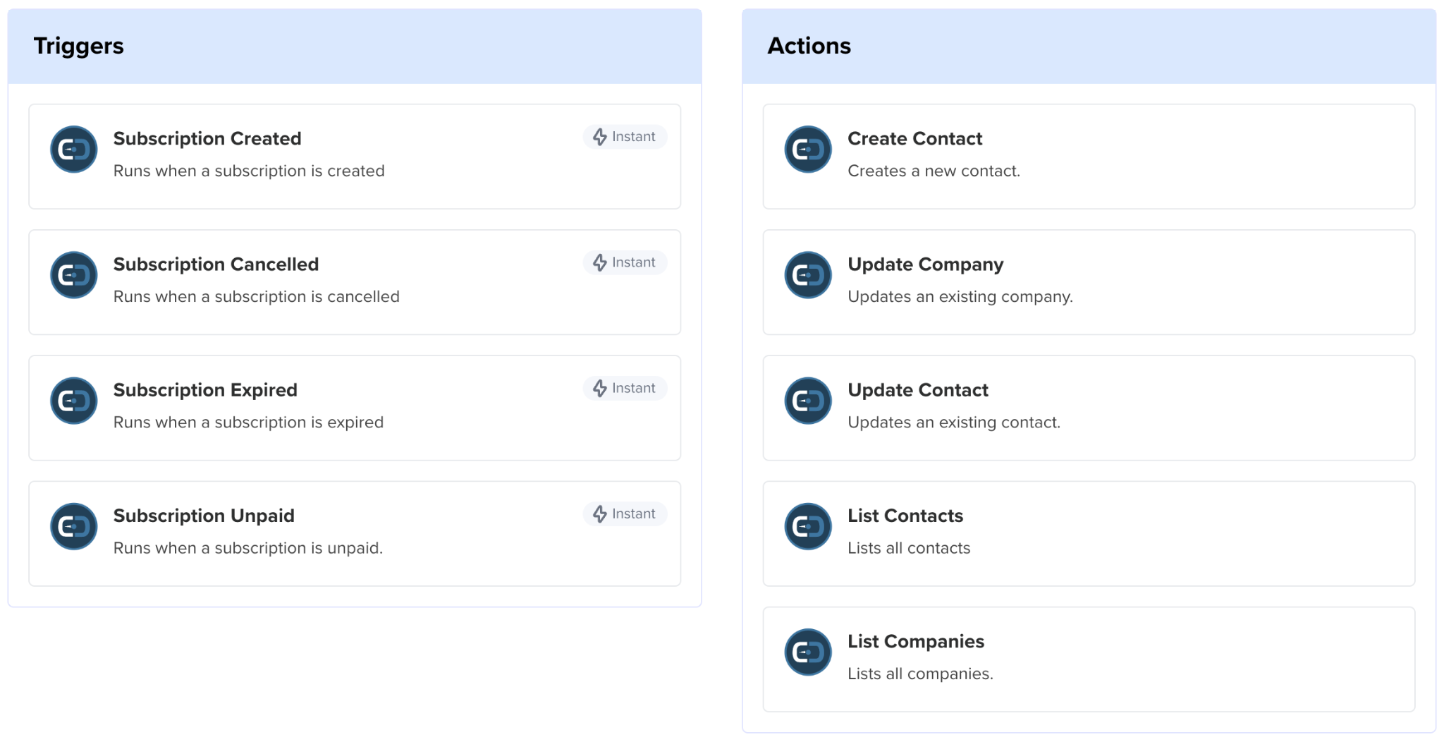The image size is (1444, 742).
Task: Click the Actions section header
Action: 809,46
